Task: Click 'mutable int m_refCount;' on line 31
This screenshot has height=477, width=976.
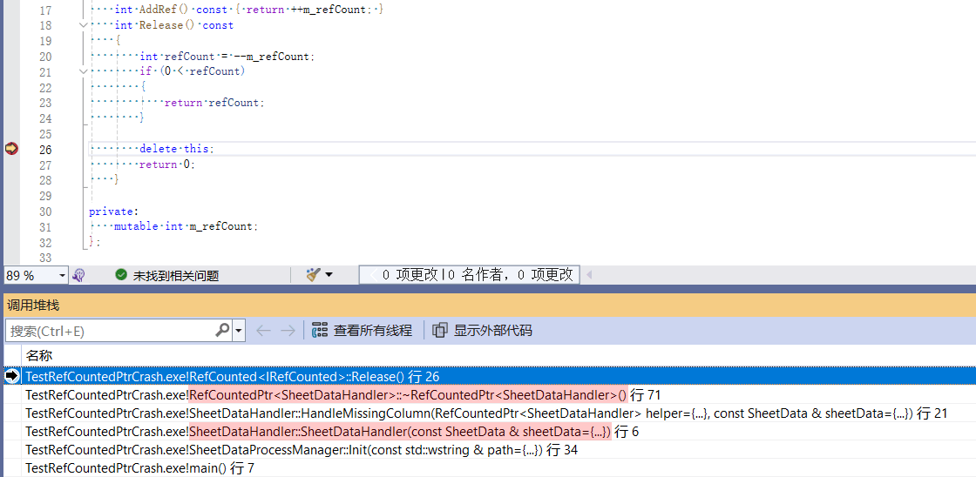Action: click(x=186, y=226)
